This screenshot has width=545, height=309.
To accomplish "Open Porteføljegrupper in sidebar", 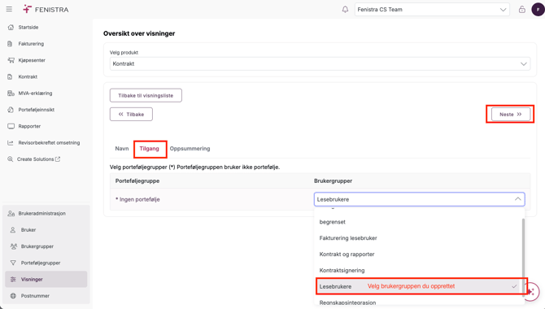I will click(41, 263).
